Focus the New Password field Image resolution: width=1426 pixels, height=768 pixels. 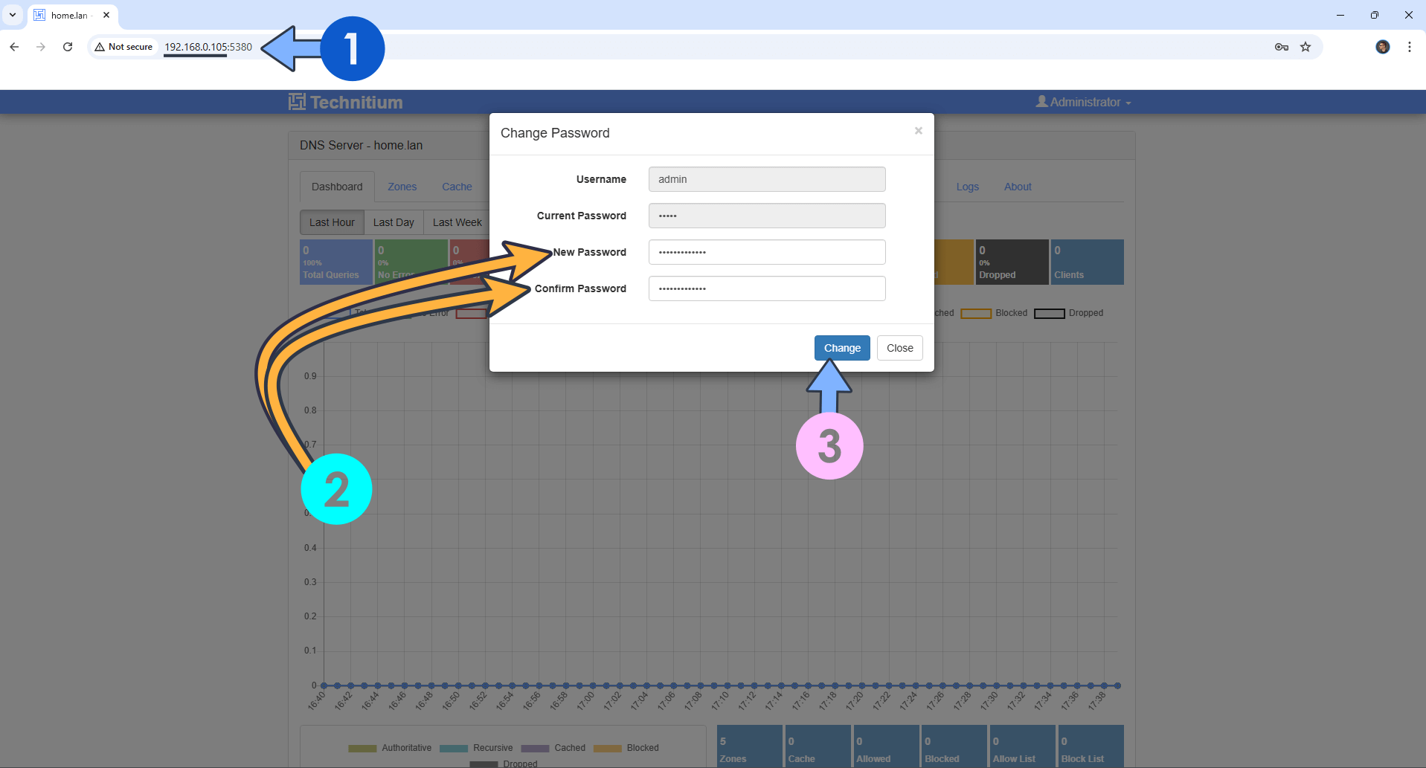[x=766, y=252]
